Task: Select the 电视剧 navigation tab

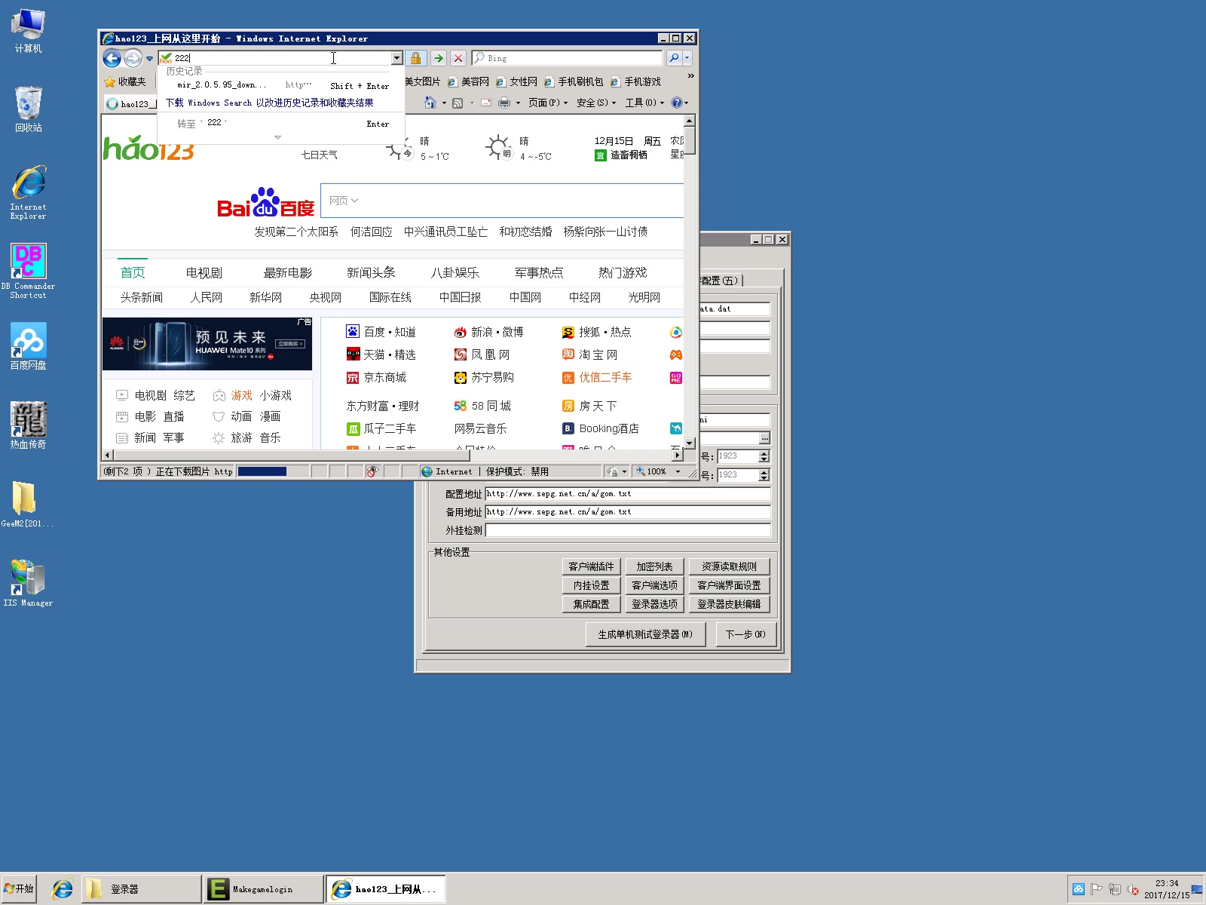Action: (204, 273)
